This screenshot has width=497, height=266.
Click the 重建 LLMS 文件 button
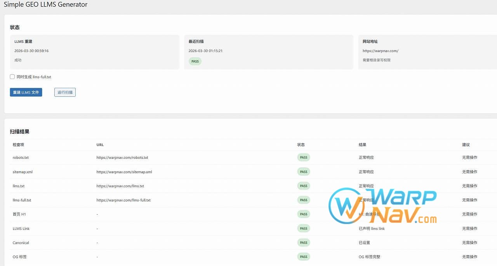(x=26, y=92)
